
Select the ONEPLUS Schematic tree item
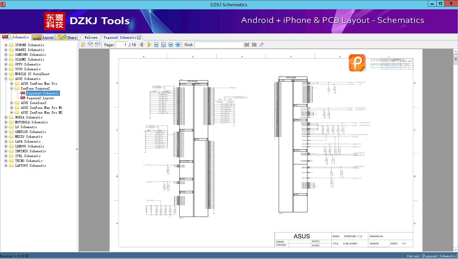pyautogui.click(x=30, y=132)
